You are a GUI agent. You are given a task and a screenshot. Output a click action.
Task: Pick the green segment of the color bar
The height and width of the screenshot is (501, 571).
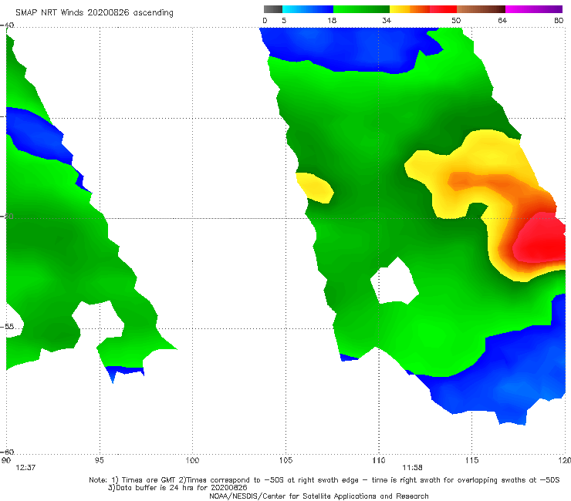[x=361, y=9]
